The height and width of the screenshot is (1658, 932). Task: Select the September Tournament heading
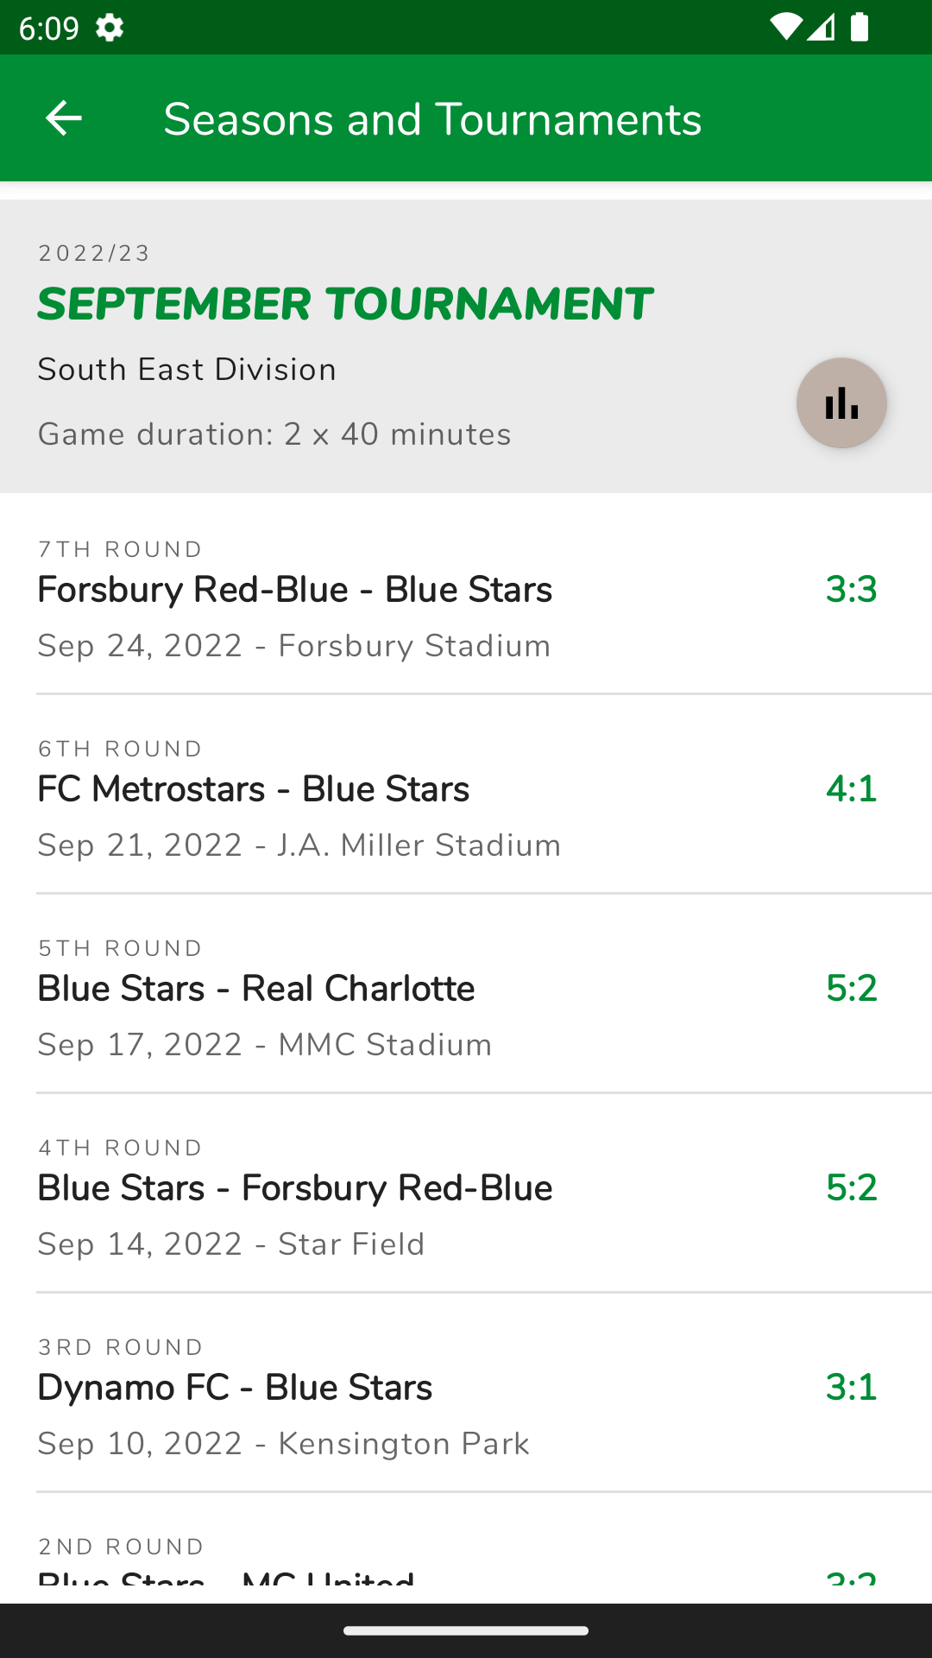345,305
